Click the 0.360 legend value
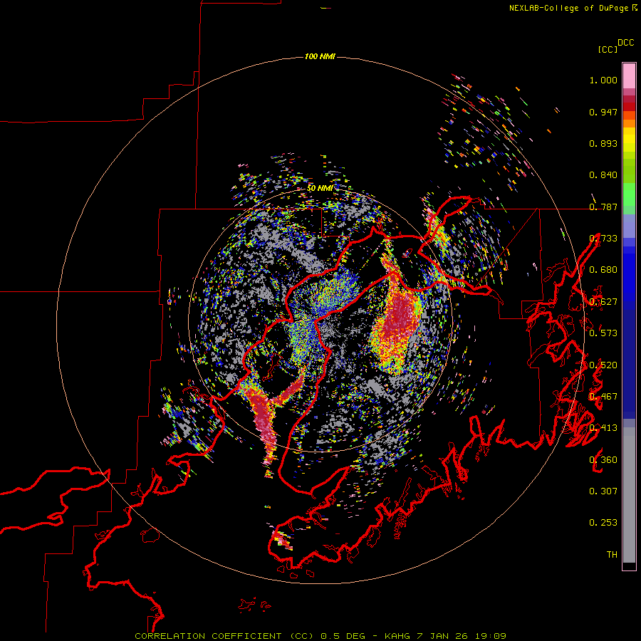Screen dimensions: 641x641 [603, 460]
